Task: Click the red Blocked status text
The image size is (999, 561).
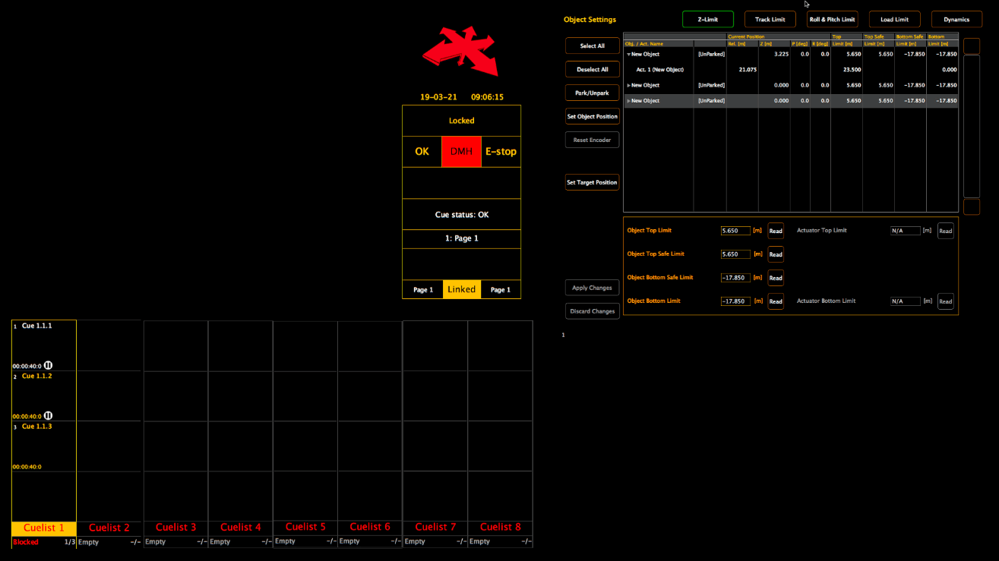Action: 26,542
